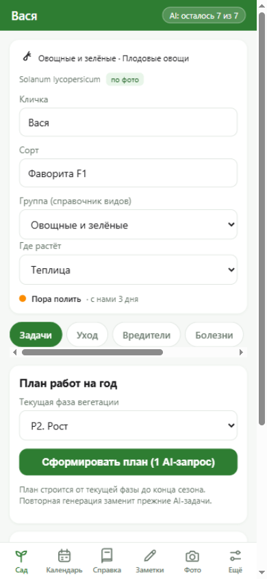Switch to the Болезни tab
267x579 pixels.
pyautogui.click(x=214, y=335)
